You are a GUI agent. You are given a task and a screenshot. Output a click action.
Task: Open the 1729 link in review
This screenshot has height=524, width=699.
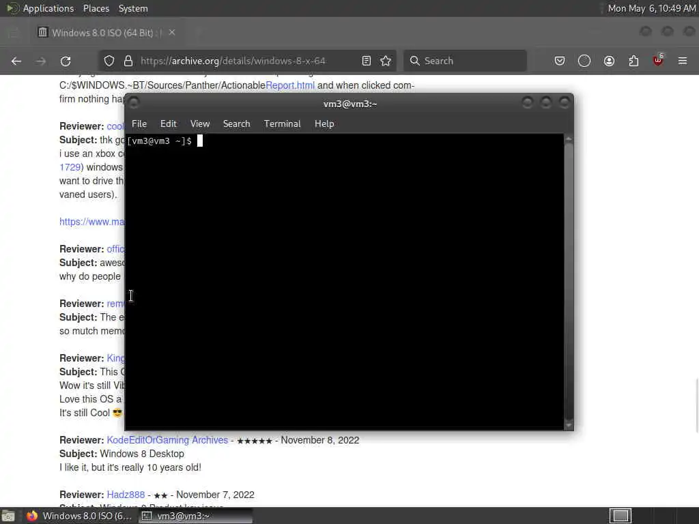(x=70, y=167)
